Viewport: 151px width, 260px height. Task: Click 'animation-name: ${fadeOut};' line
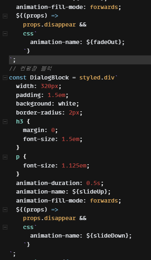point(77,42)
